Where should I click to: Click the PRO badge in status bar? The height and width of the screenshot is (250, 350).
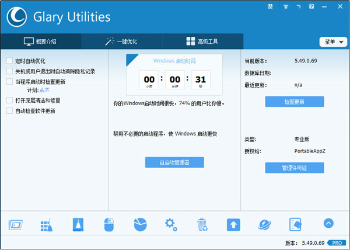pos(337,243)
